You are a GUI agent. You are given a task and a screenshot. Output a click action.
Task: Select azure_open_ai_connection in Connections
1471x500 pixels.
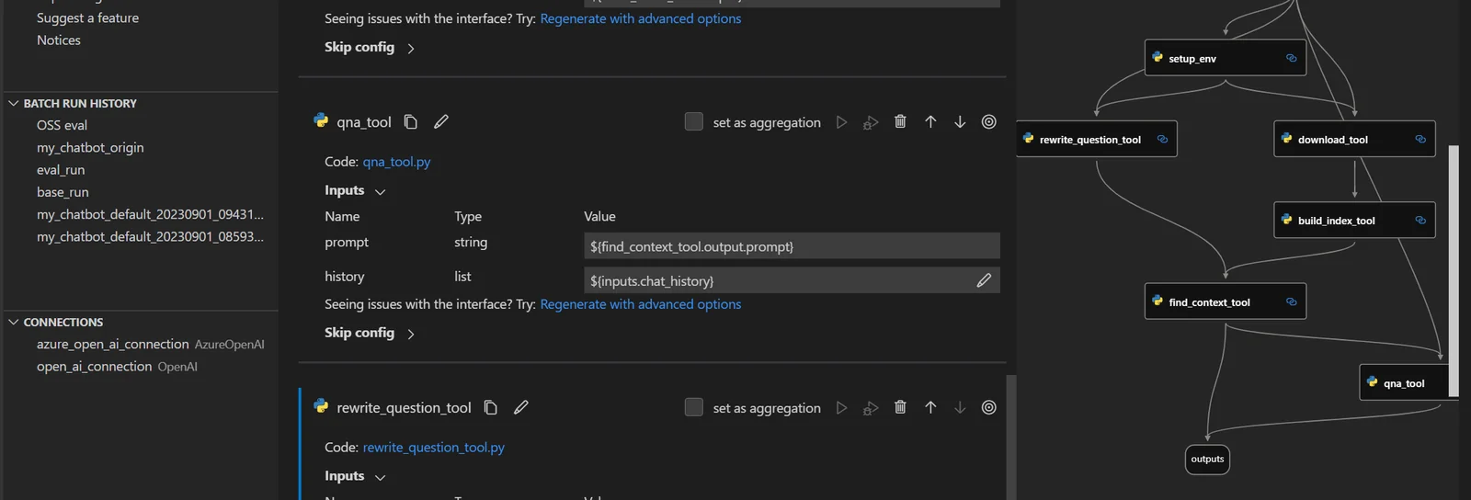[x=112, y=344]
